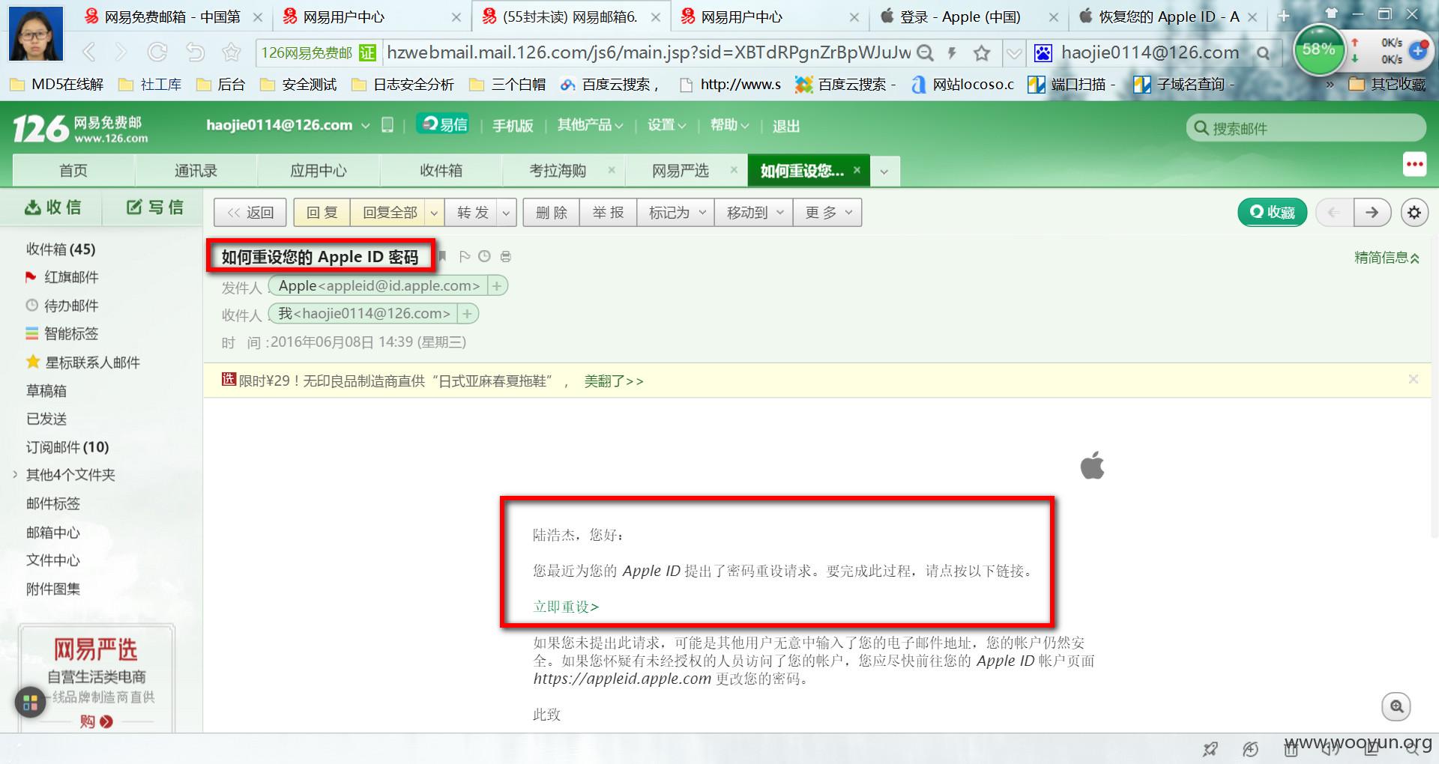Open MD5在线解 bookmark folder

(57, 85)
